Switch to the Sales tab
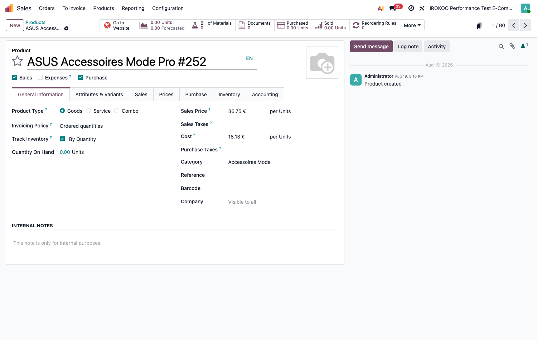Screen dimensions: 537x340 tap(141, 94)
